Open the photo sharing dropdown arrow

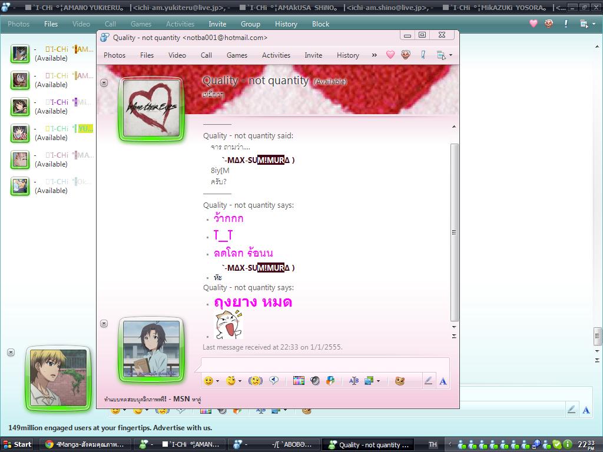click(379, 381)
